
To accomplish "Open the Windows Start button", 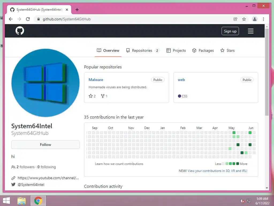I will click(x=6, y=201).
